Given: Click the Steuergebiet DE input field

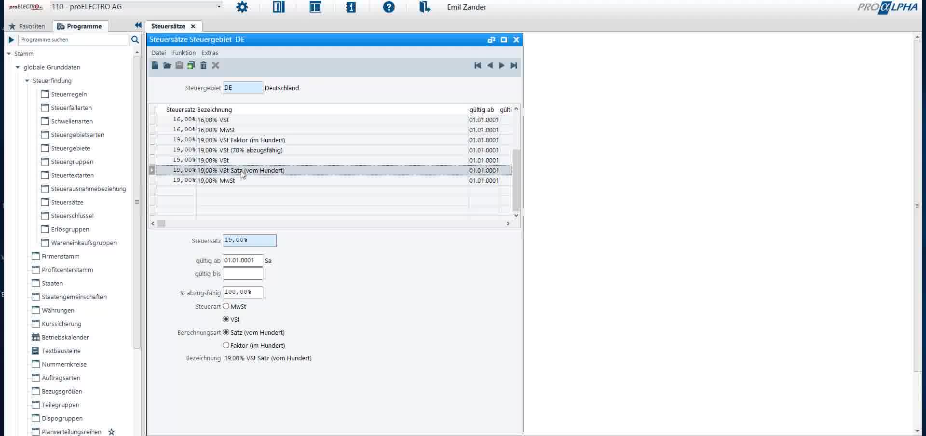Looking at the screenshot, I should (243, 88).
